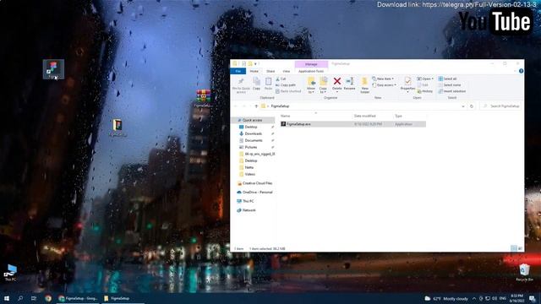Screen dimensions: 541x304
Task: Expand the address bar history dropdown
Action: [463, 106]
